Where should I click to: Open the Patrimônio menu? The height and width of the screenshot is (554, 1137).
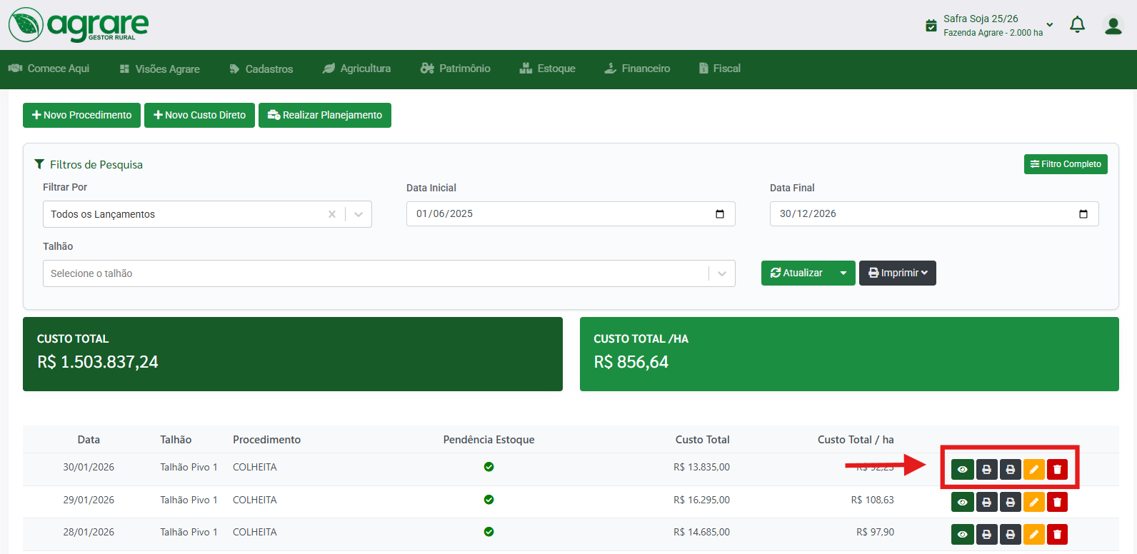click(x=455, y=69)
